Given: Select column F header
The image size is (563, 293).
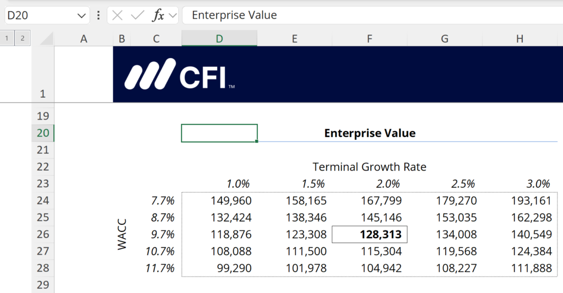Looking at the screenshot, I should point(369,38).
